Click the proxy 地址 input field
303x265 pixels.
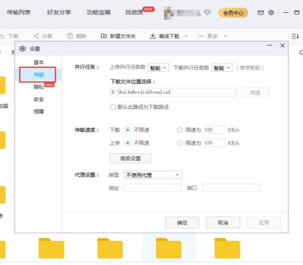point(153,188)
